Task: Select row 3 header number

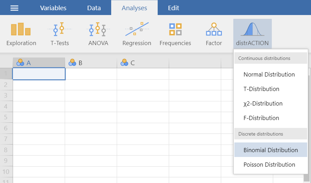Action: pyautogui.click(x=6, y=96)
